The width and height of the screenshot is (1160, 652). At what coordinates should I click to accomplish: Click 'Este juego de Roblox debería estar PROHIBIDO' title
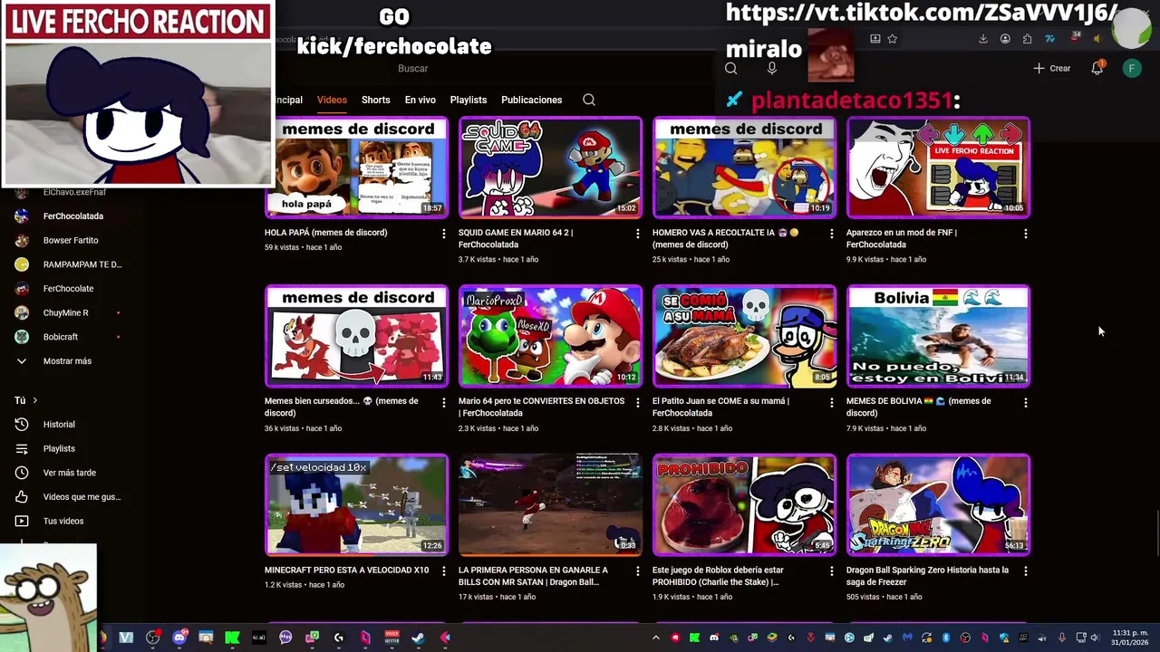[718, 576]
